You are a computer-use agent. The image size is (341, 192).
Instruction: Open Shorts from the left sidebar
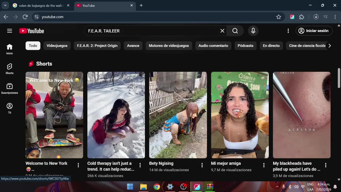point(10,69)
